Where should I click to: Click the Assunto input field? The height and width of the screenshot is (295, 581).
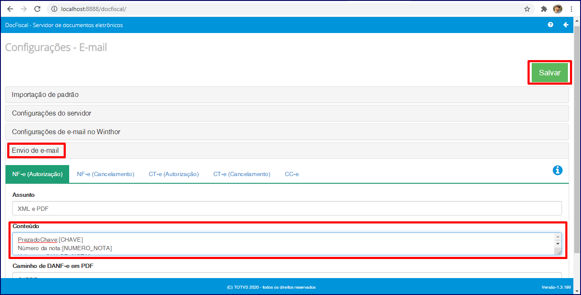(287, 208)
